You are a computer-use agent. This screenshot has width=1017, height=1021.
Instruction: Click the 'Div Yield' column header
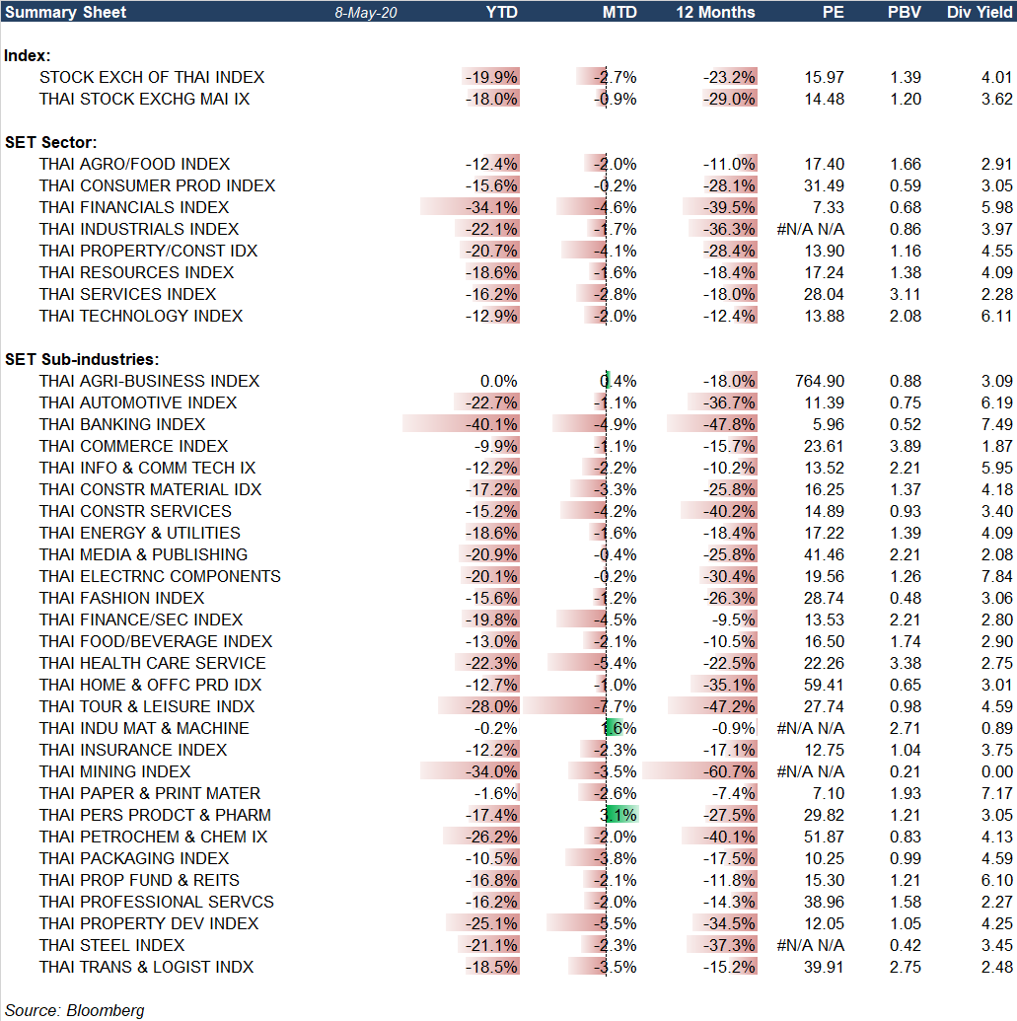click(980, 12)
